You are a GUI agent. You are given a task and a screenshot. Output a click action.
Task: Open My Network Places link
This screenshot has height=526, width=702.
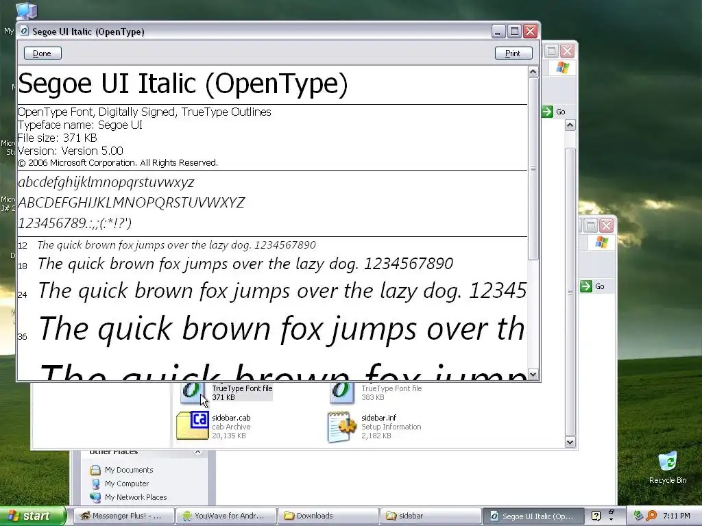click(136, 497)
